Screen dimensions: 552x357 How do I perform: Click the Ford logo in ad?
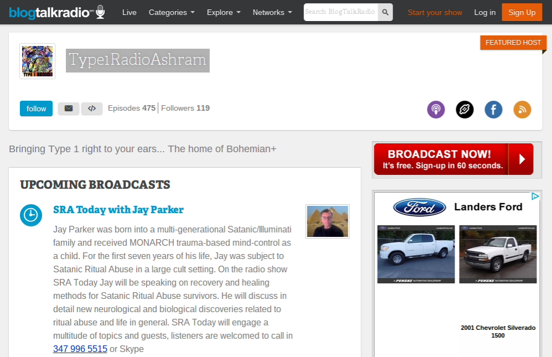419,208
